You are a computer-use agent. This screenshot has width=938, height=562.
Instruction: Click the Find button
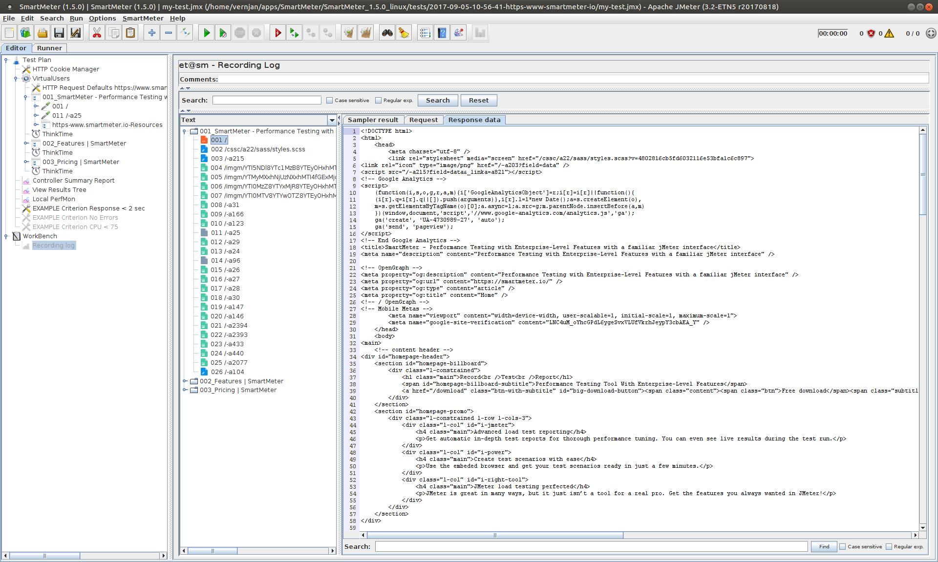[824, 547]
